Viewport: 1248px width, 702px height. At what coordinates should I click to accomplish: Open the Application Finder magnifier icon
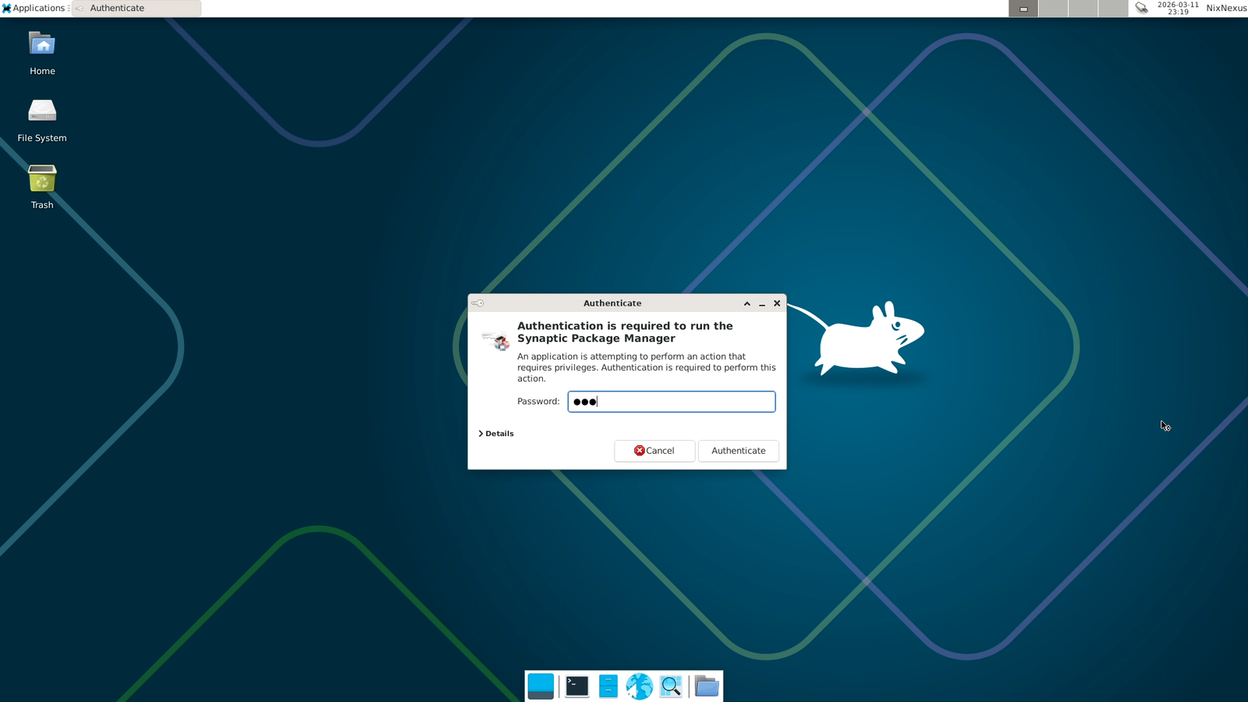(x=671, y=686)
